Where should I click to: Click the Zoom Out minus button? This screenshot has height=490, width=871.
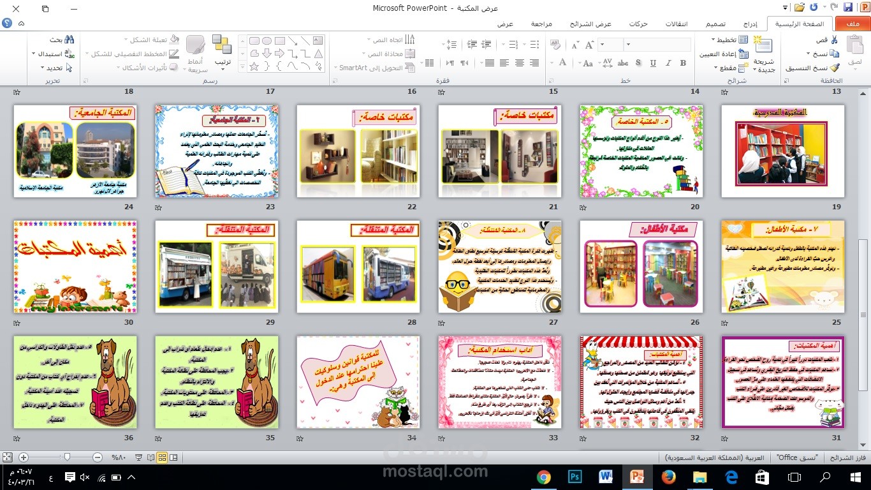(98, 457)
